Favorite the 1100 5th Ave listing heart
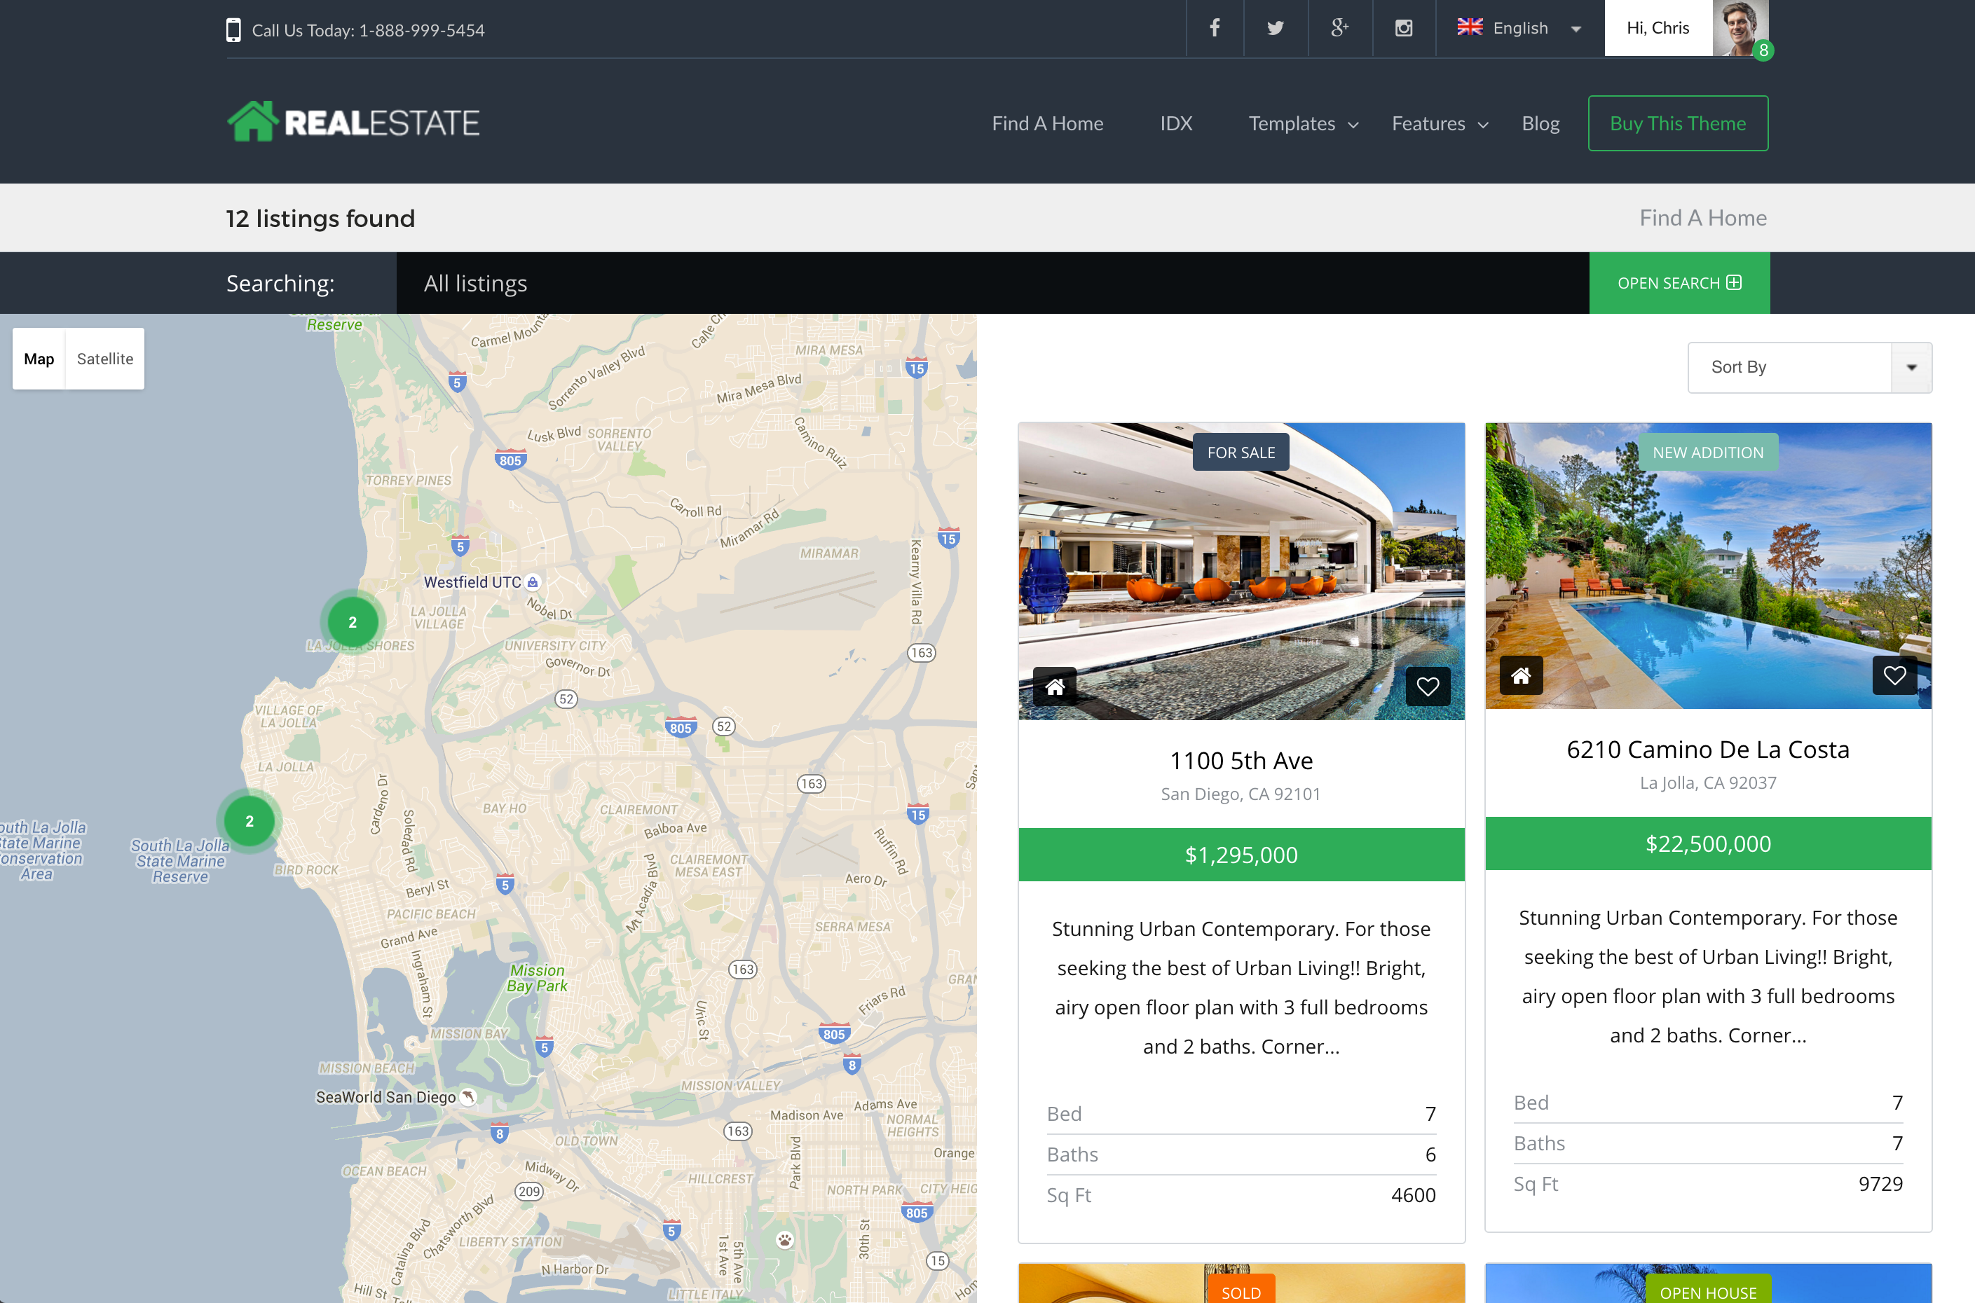The width and height of the screenshot is (1975, 1303). pos(1427,687)
